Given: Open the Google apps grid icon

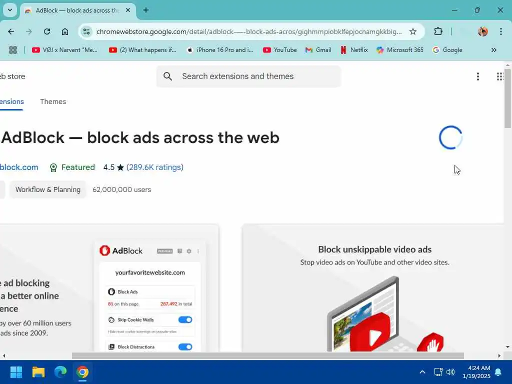Looking at the screenshot, I should pos(500,76).
